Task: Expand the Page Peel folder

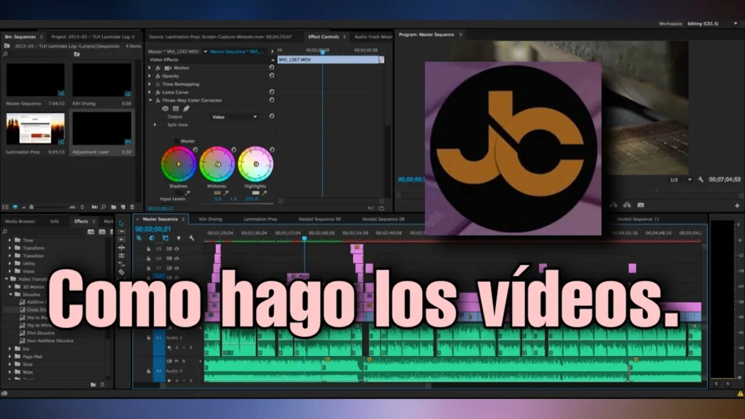Action: point(10,356)
